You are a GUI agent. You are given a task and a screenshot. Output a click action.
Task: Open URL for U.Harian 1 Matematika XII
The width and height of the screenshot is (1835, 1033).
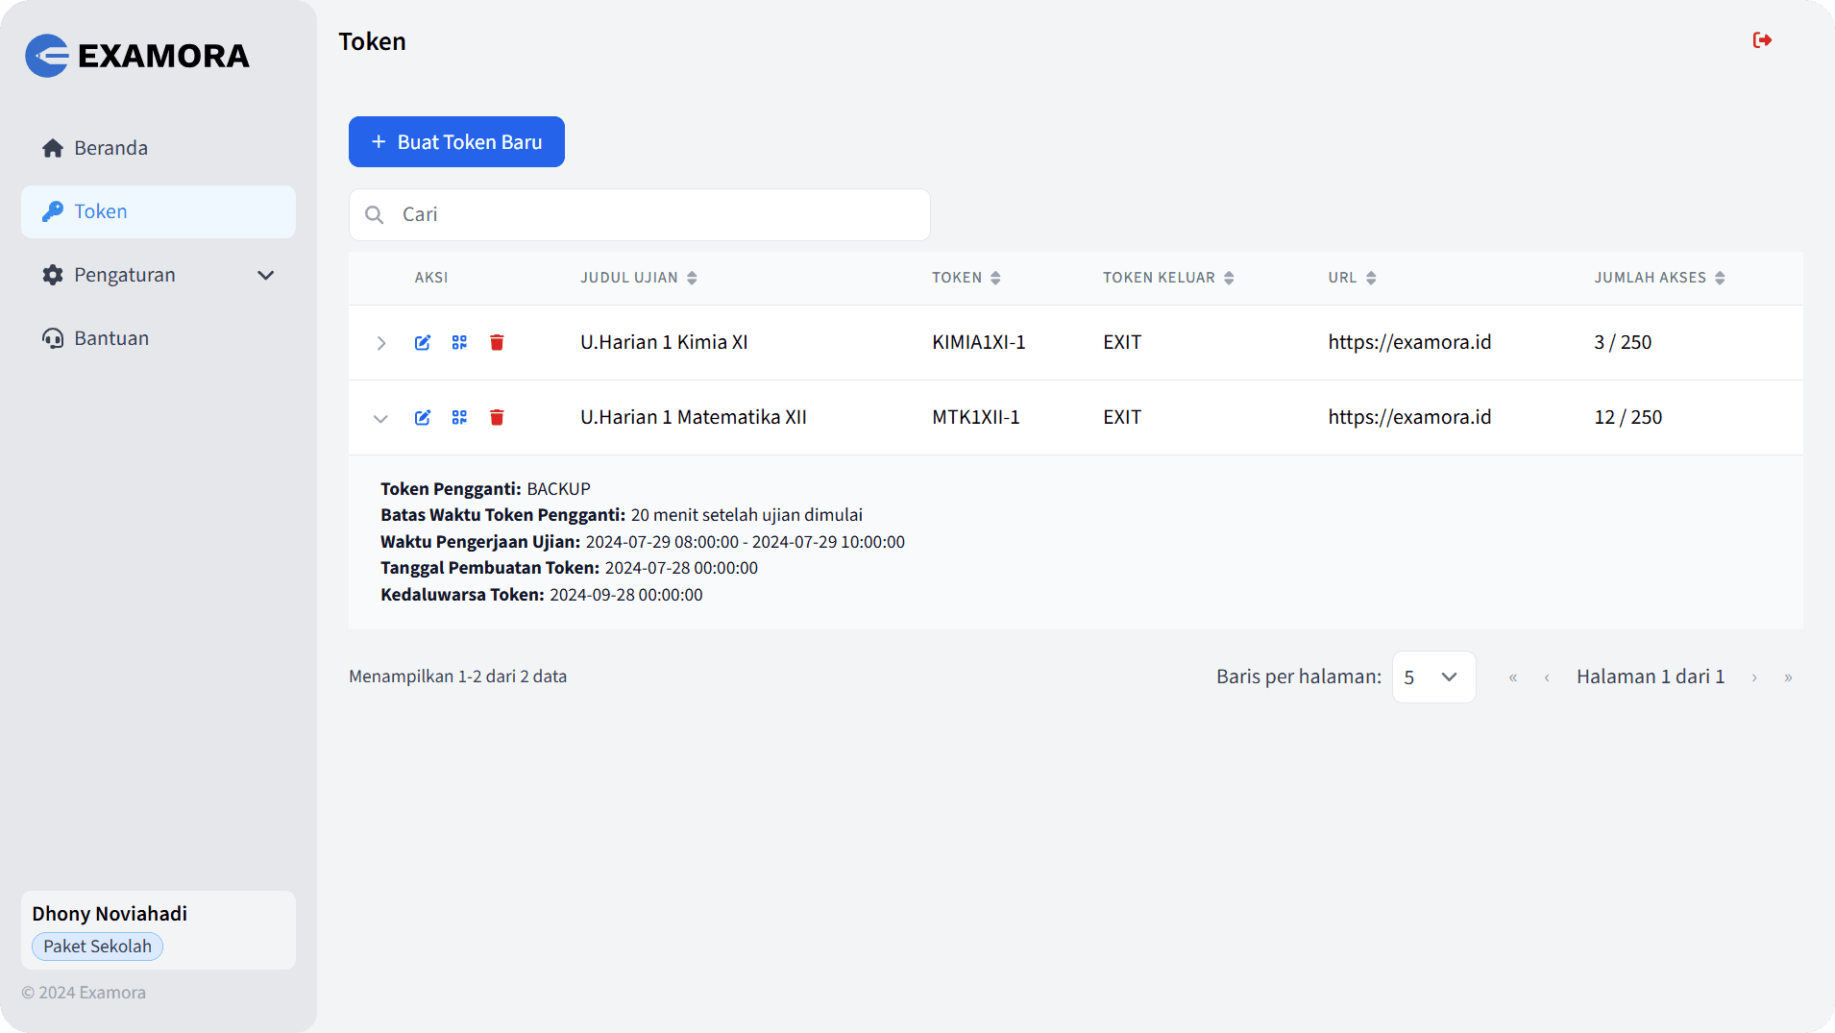click(x=1409, y=417)
